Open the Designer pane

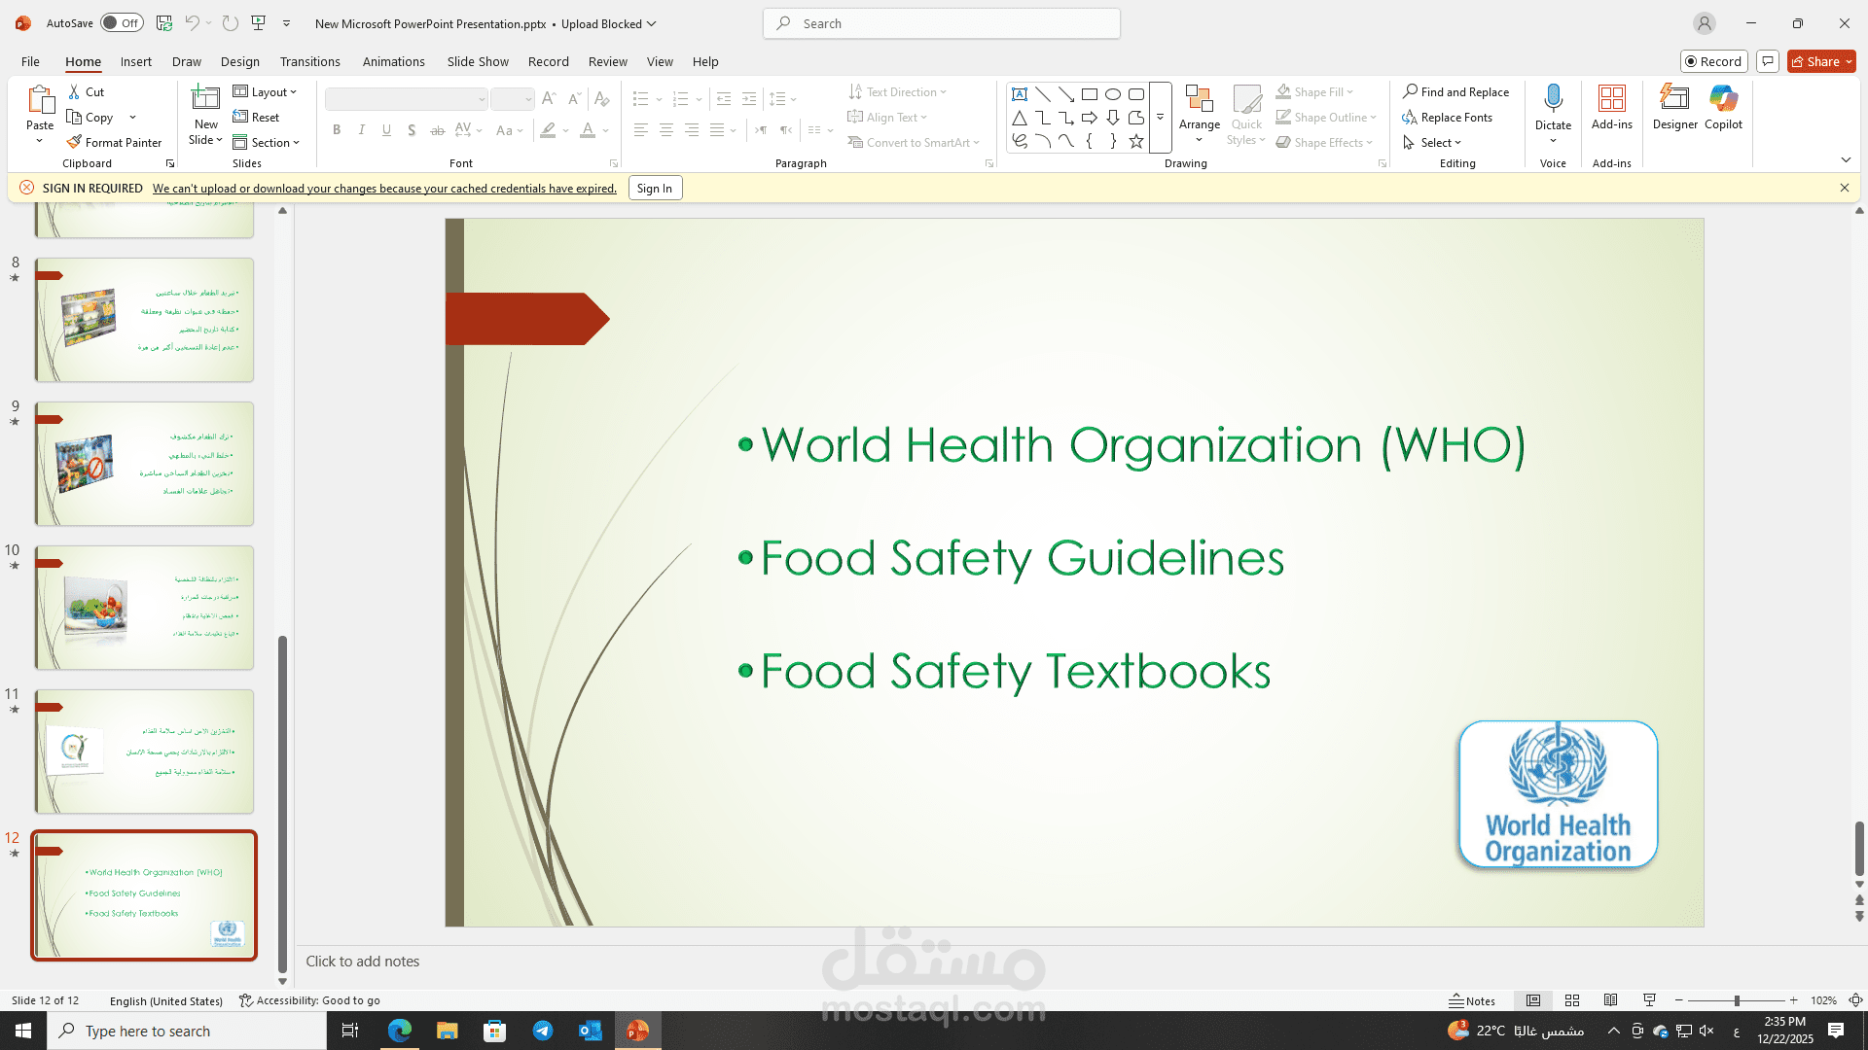pos(1674,106)
